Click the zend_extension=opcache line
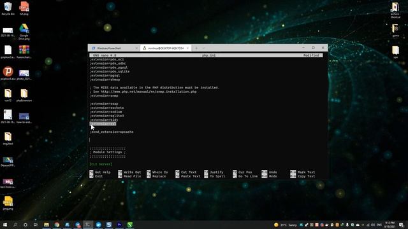This screenshot has width=408, height=229. [112, 132]
